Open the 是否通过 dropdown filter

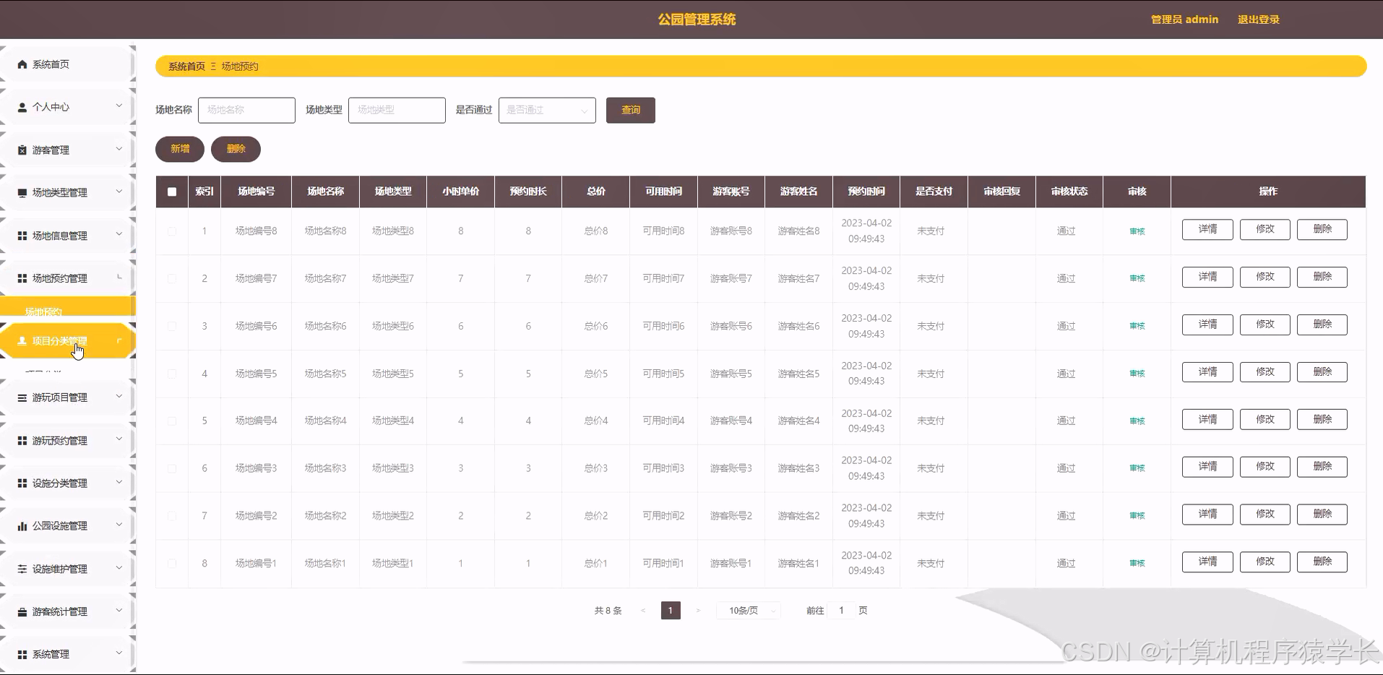point(547,110)
